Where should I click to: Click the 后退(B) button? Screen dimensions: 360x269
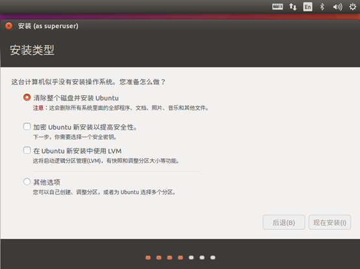pyautogui.click(x=284, y=222)
